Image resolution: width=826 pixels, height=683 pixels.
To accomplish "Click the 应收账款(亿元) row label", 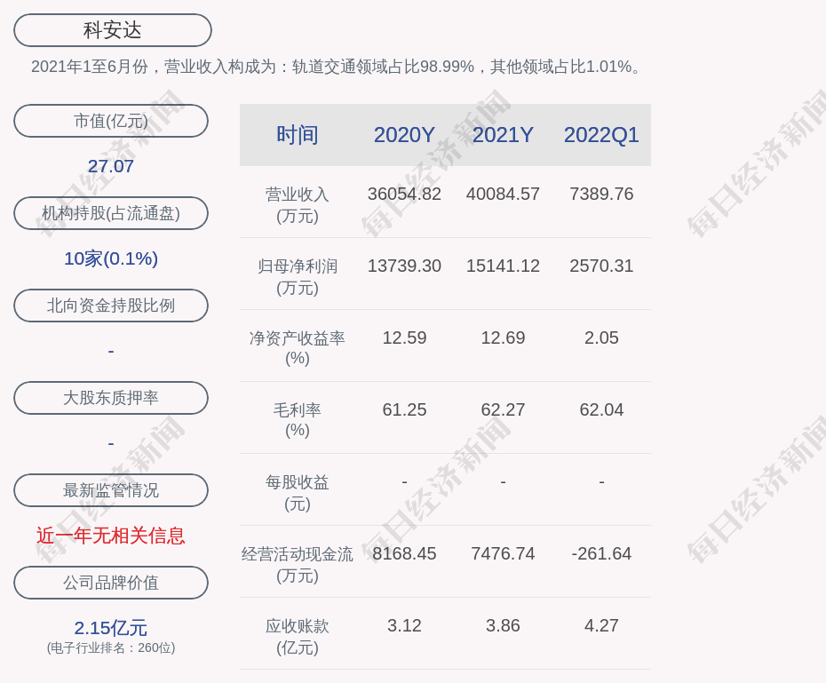I will pos(298,637).
